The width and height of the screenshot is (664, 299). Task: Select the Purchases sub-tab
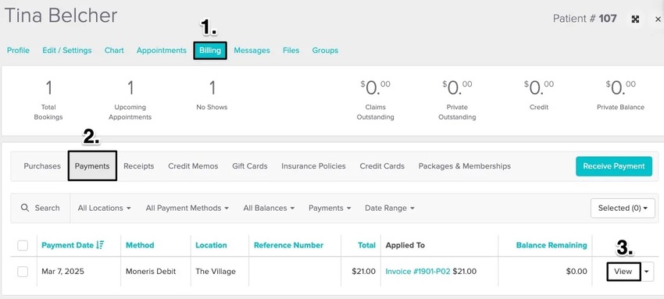[42, 166]
